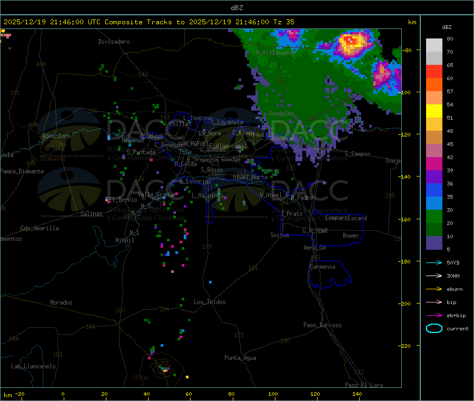
Task: Click the 'Paso_Barroso' map label
Action: (322, 325)
